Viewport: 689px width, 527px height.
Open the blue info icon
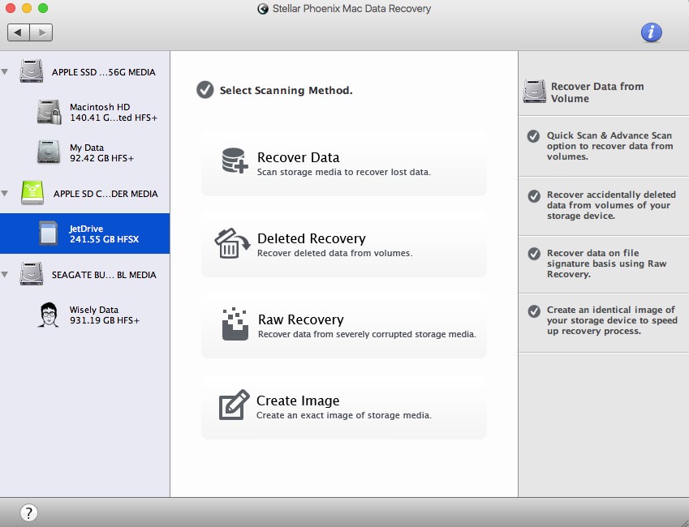pos(651,32)
